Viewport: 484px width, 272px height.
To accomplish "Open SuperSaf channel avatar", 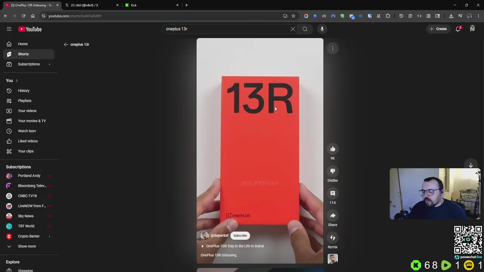I will coord(205,235).
